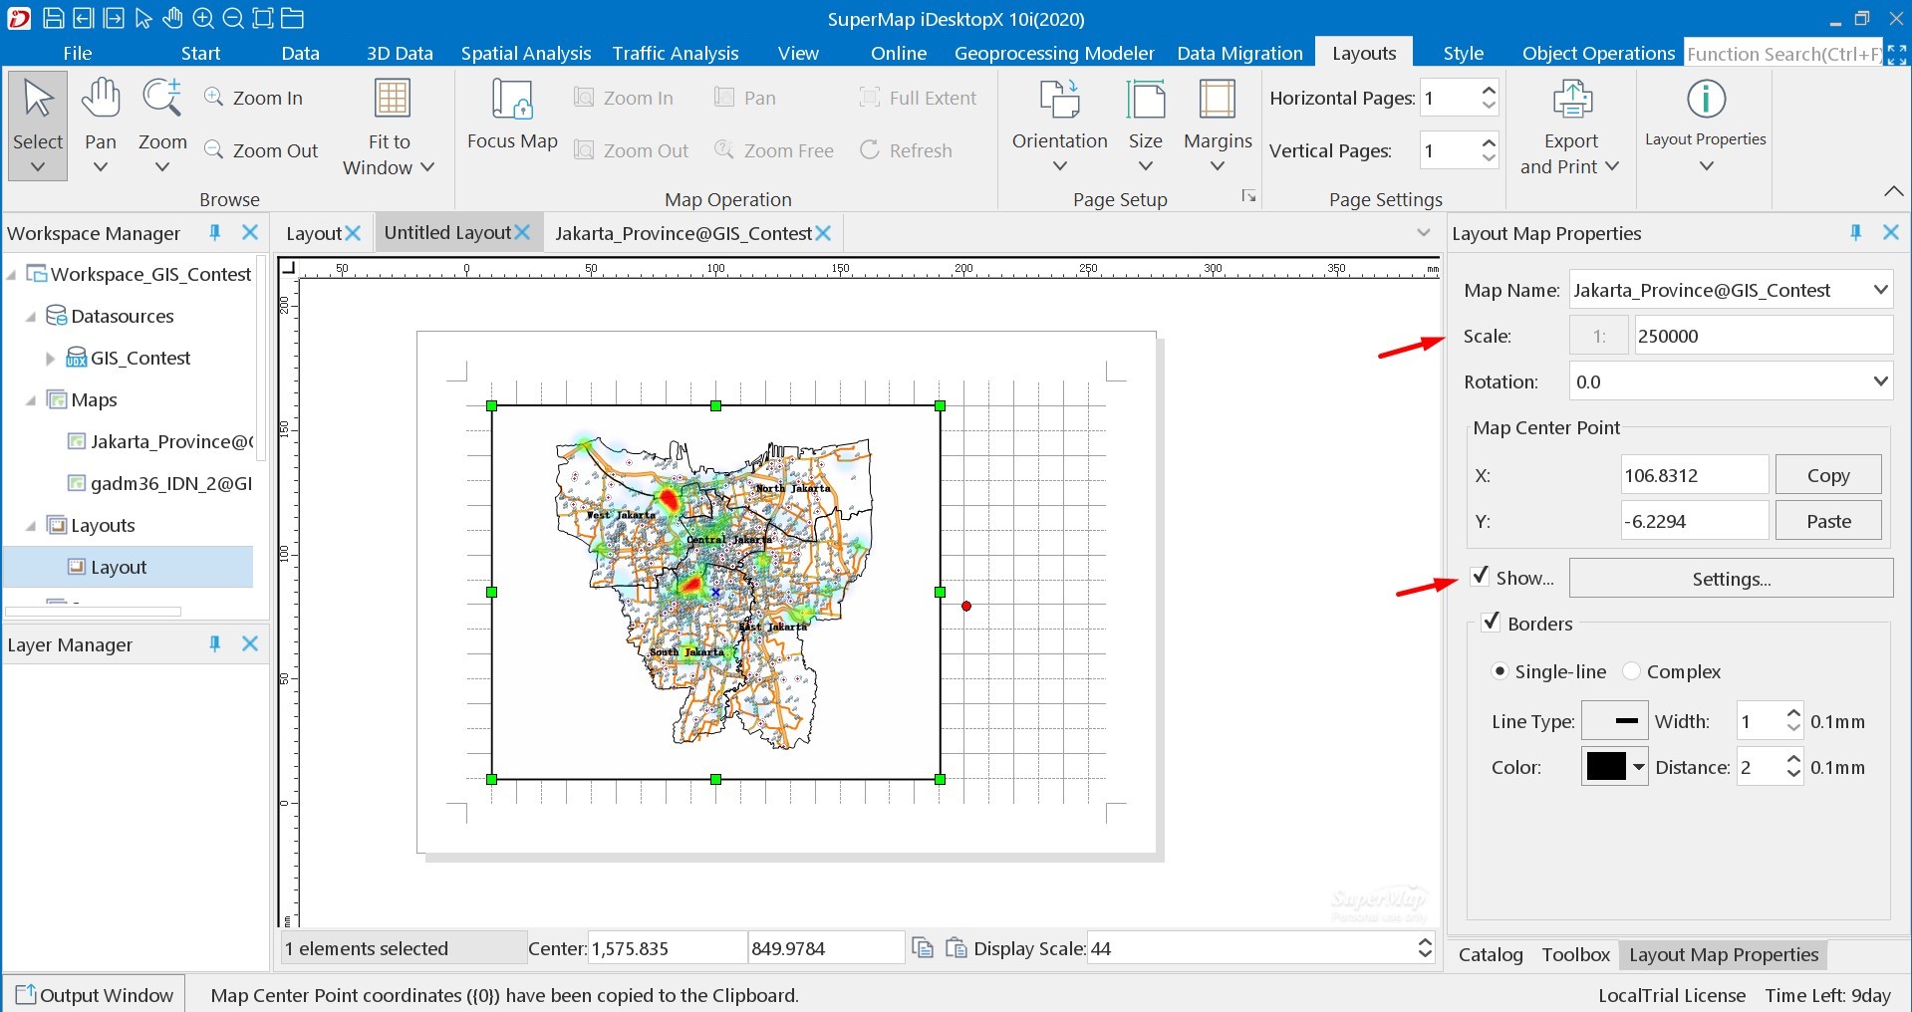Click Refresh in Map Operation group
This screenshot has height=1012, width=1912.
(907, 150)
